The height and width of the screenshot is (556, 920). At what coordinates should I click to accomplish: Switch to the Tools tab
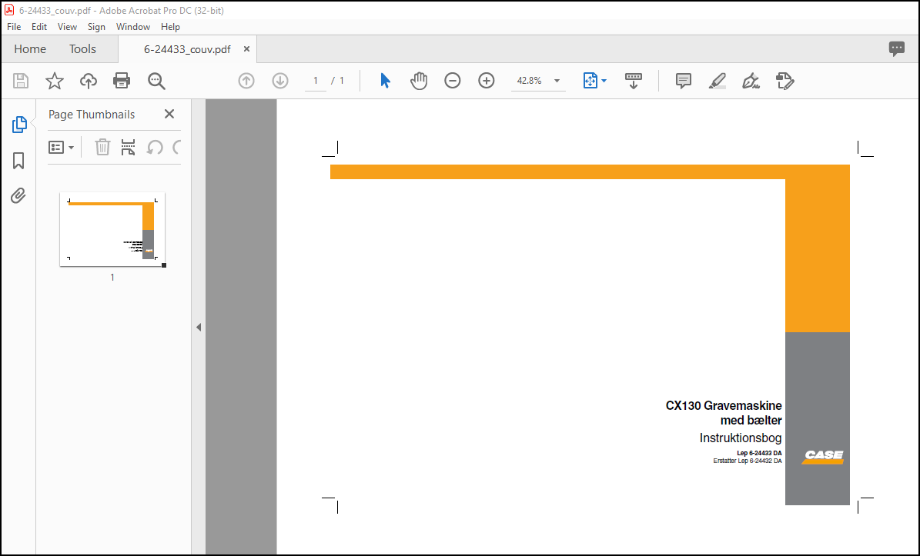82,49
